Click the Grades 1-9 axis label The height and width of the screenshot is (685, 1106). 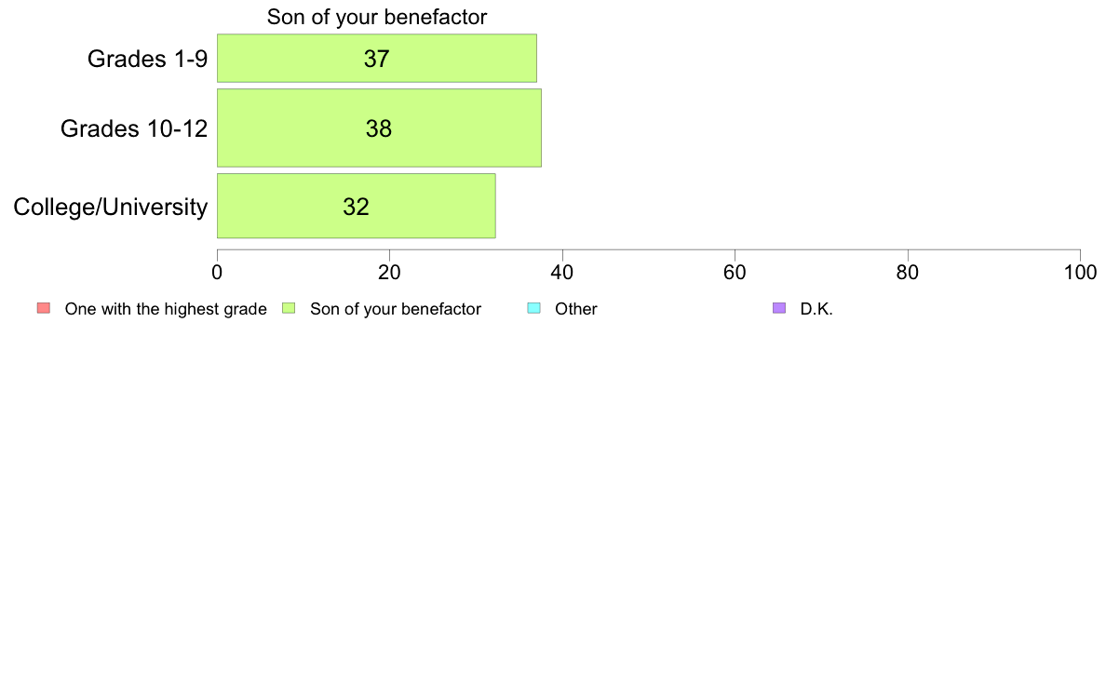pyautogui.click(x=147, y=59)
